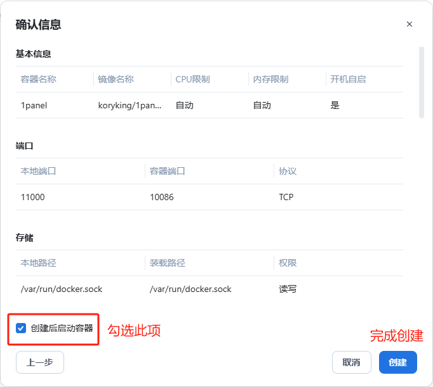Select the 内存限制 column header
Image resolution: width=433 pixels, height=387 pixels.
point(270,79)
